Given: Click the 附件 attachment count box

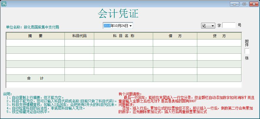Looking at the screenshot, I should [x=247, y=51].
